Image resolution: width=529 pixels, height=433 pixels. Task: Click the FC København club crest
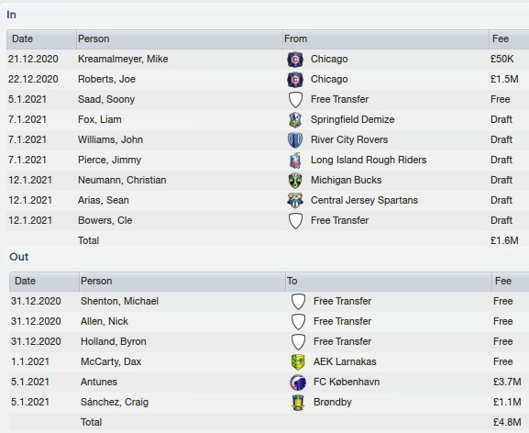298,383
